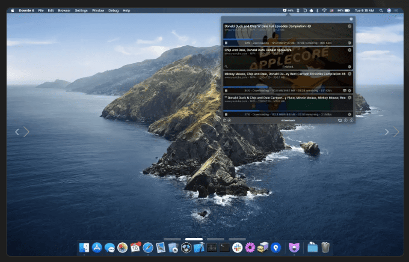Click progress bar of 'Best Cartoon Episodes Compilation #8'
Viewport: 409px width, 262px height.
(288, 87)
